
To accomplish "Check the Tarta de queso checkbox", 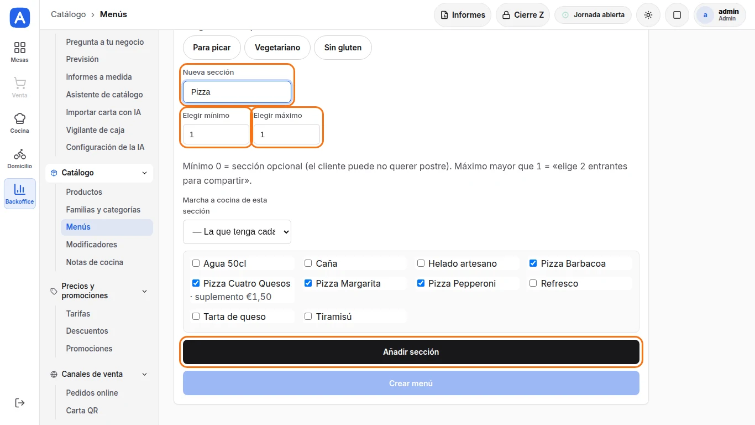I will 196,317.
